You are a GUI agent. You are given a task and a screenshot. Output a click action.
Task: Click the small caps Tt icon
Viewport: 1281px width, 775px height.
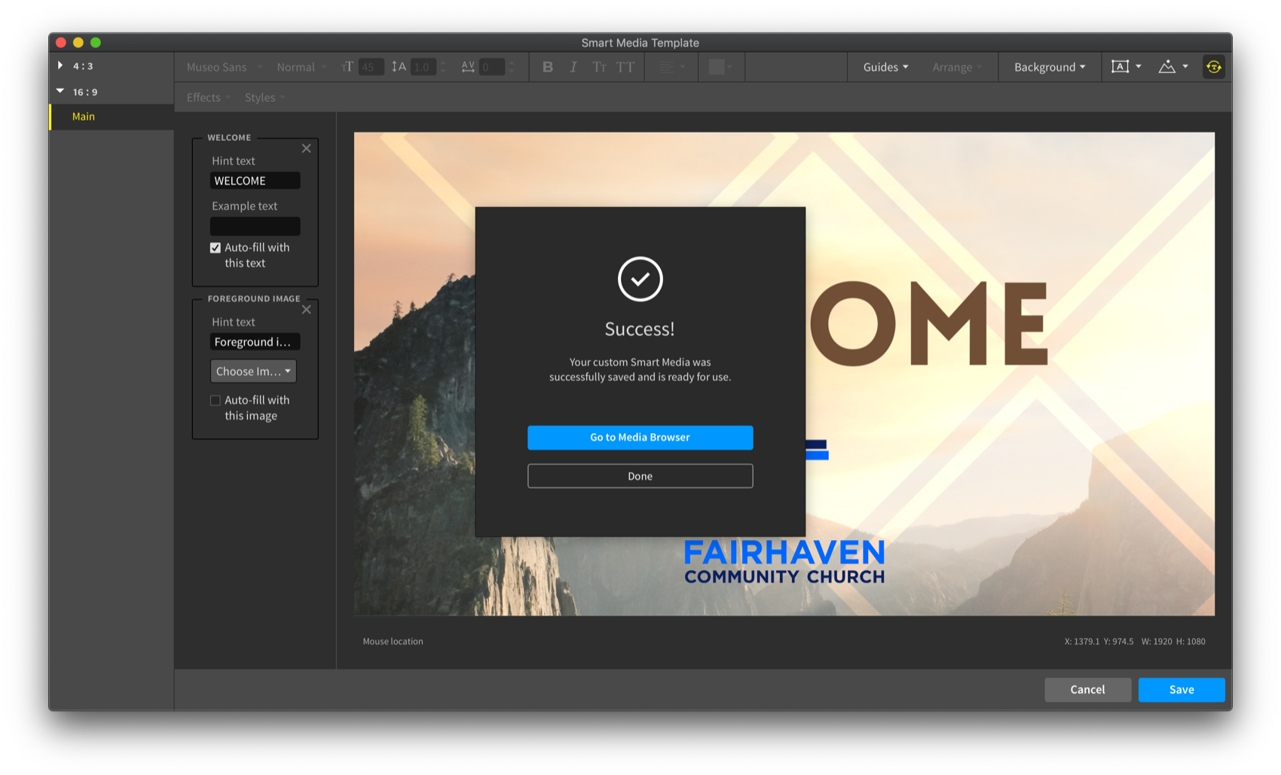click(x=599, y=67)
